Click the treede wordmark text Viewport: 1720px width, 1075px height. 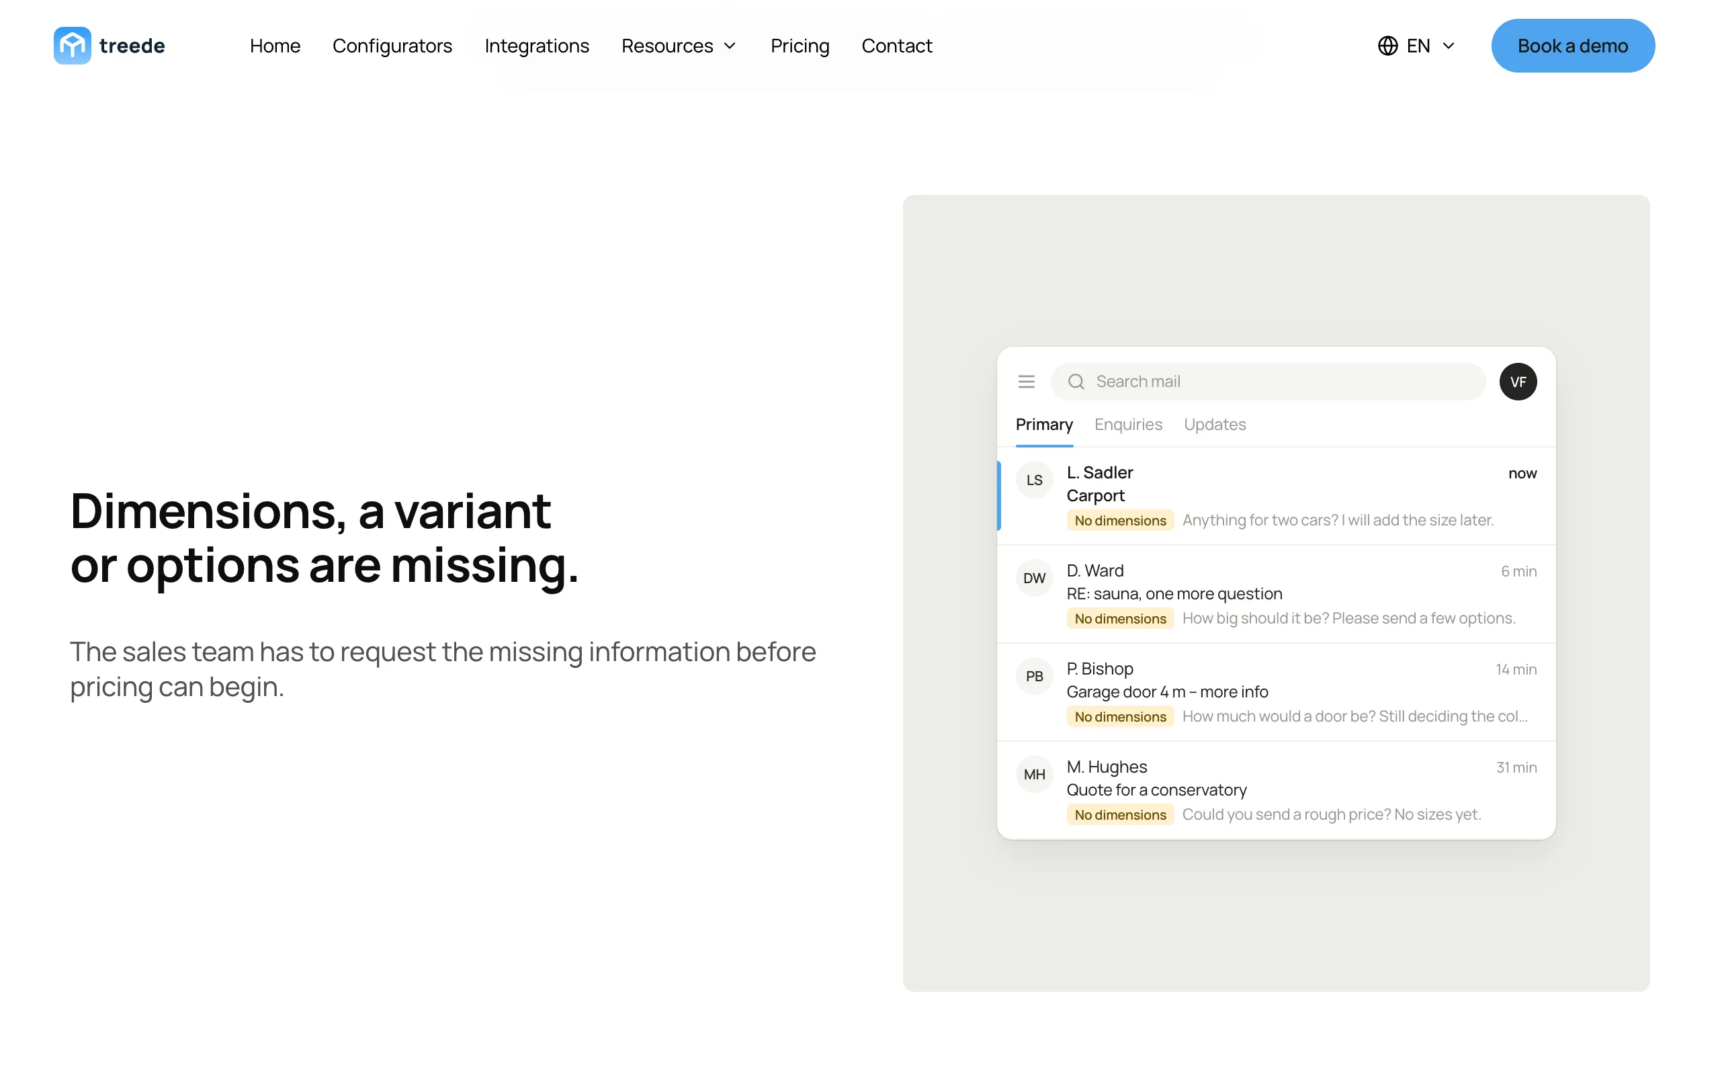point(132,46)
